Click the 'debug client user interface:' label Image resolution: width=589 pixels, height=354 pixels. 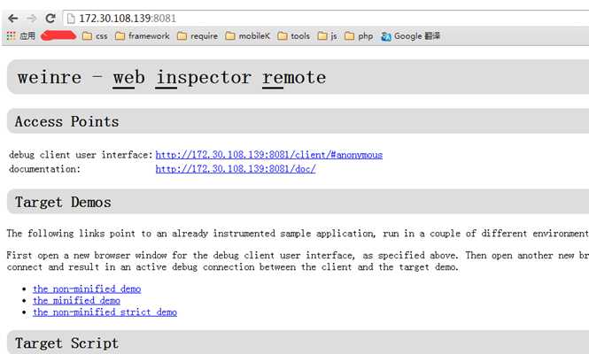(x=81, y=155)
